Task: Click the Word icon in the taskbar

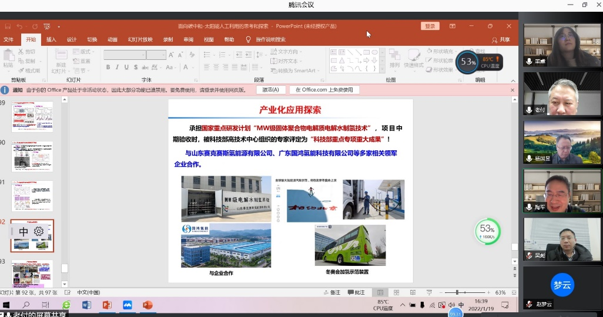Action: [x=87, y=305]
